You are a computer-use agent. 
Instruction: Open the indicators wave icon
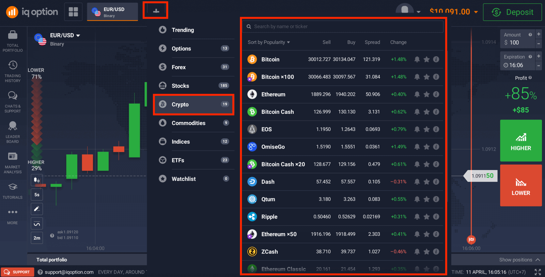[x=37, y=224]
